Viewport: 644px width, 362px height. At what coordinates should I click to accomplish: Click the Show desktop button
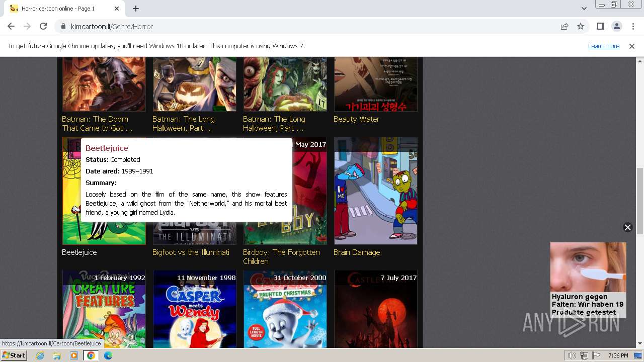639,355
